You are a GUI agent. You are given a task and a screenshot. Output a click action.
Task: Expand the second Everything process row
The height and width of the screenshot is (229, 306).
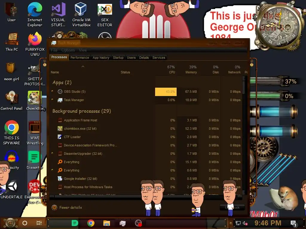(x=52, y=170)
